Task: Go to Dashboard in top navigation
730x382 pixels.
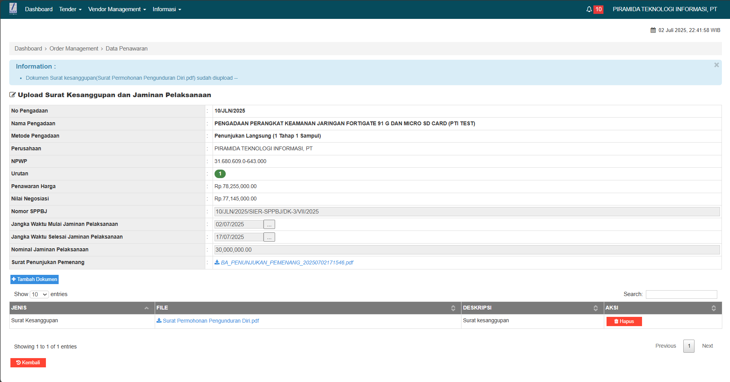Action: pyautogui.click(x=39, y=9)
